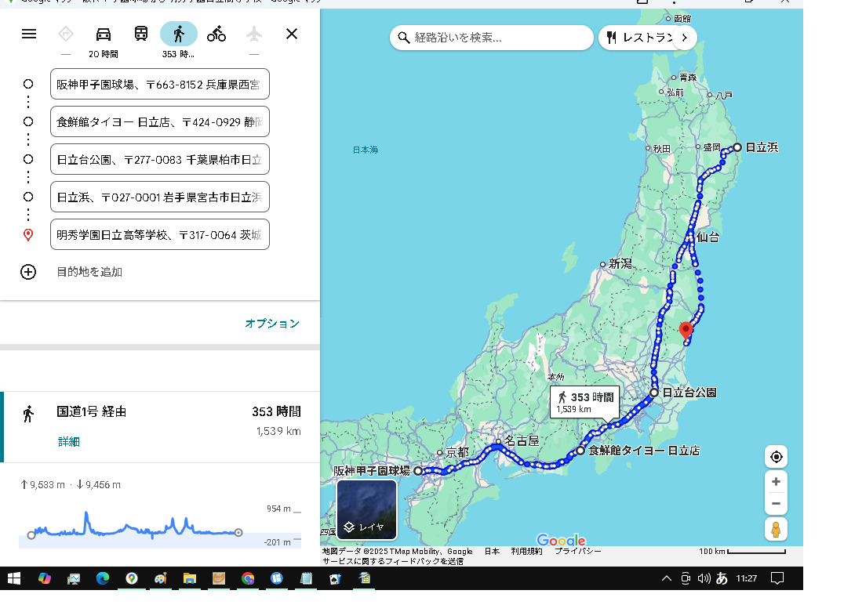Image resolution: width=844 pixels, height=612 pixels.
Task: Open Microsoft Edge from the taskbar
Action: pos(103,578)
